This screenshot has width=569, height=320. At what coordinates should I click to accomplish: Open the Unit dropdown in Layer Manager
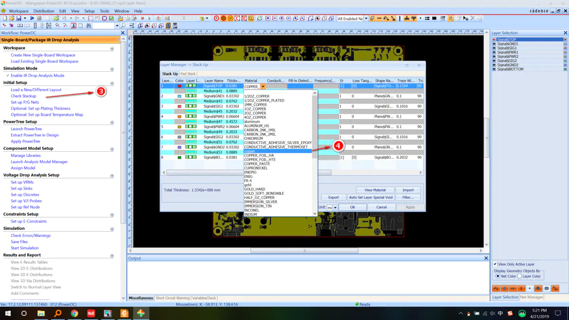pos(335,208)
